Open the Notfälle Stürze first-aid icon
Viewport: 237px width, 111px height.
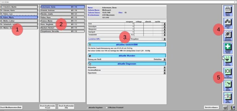[228, 48]
